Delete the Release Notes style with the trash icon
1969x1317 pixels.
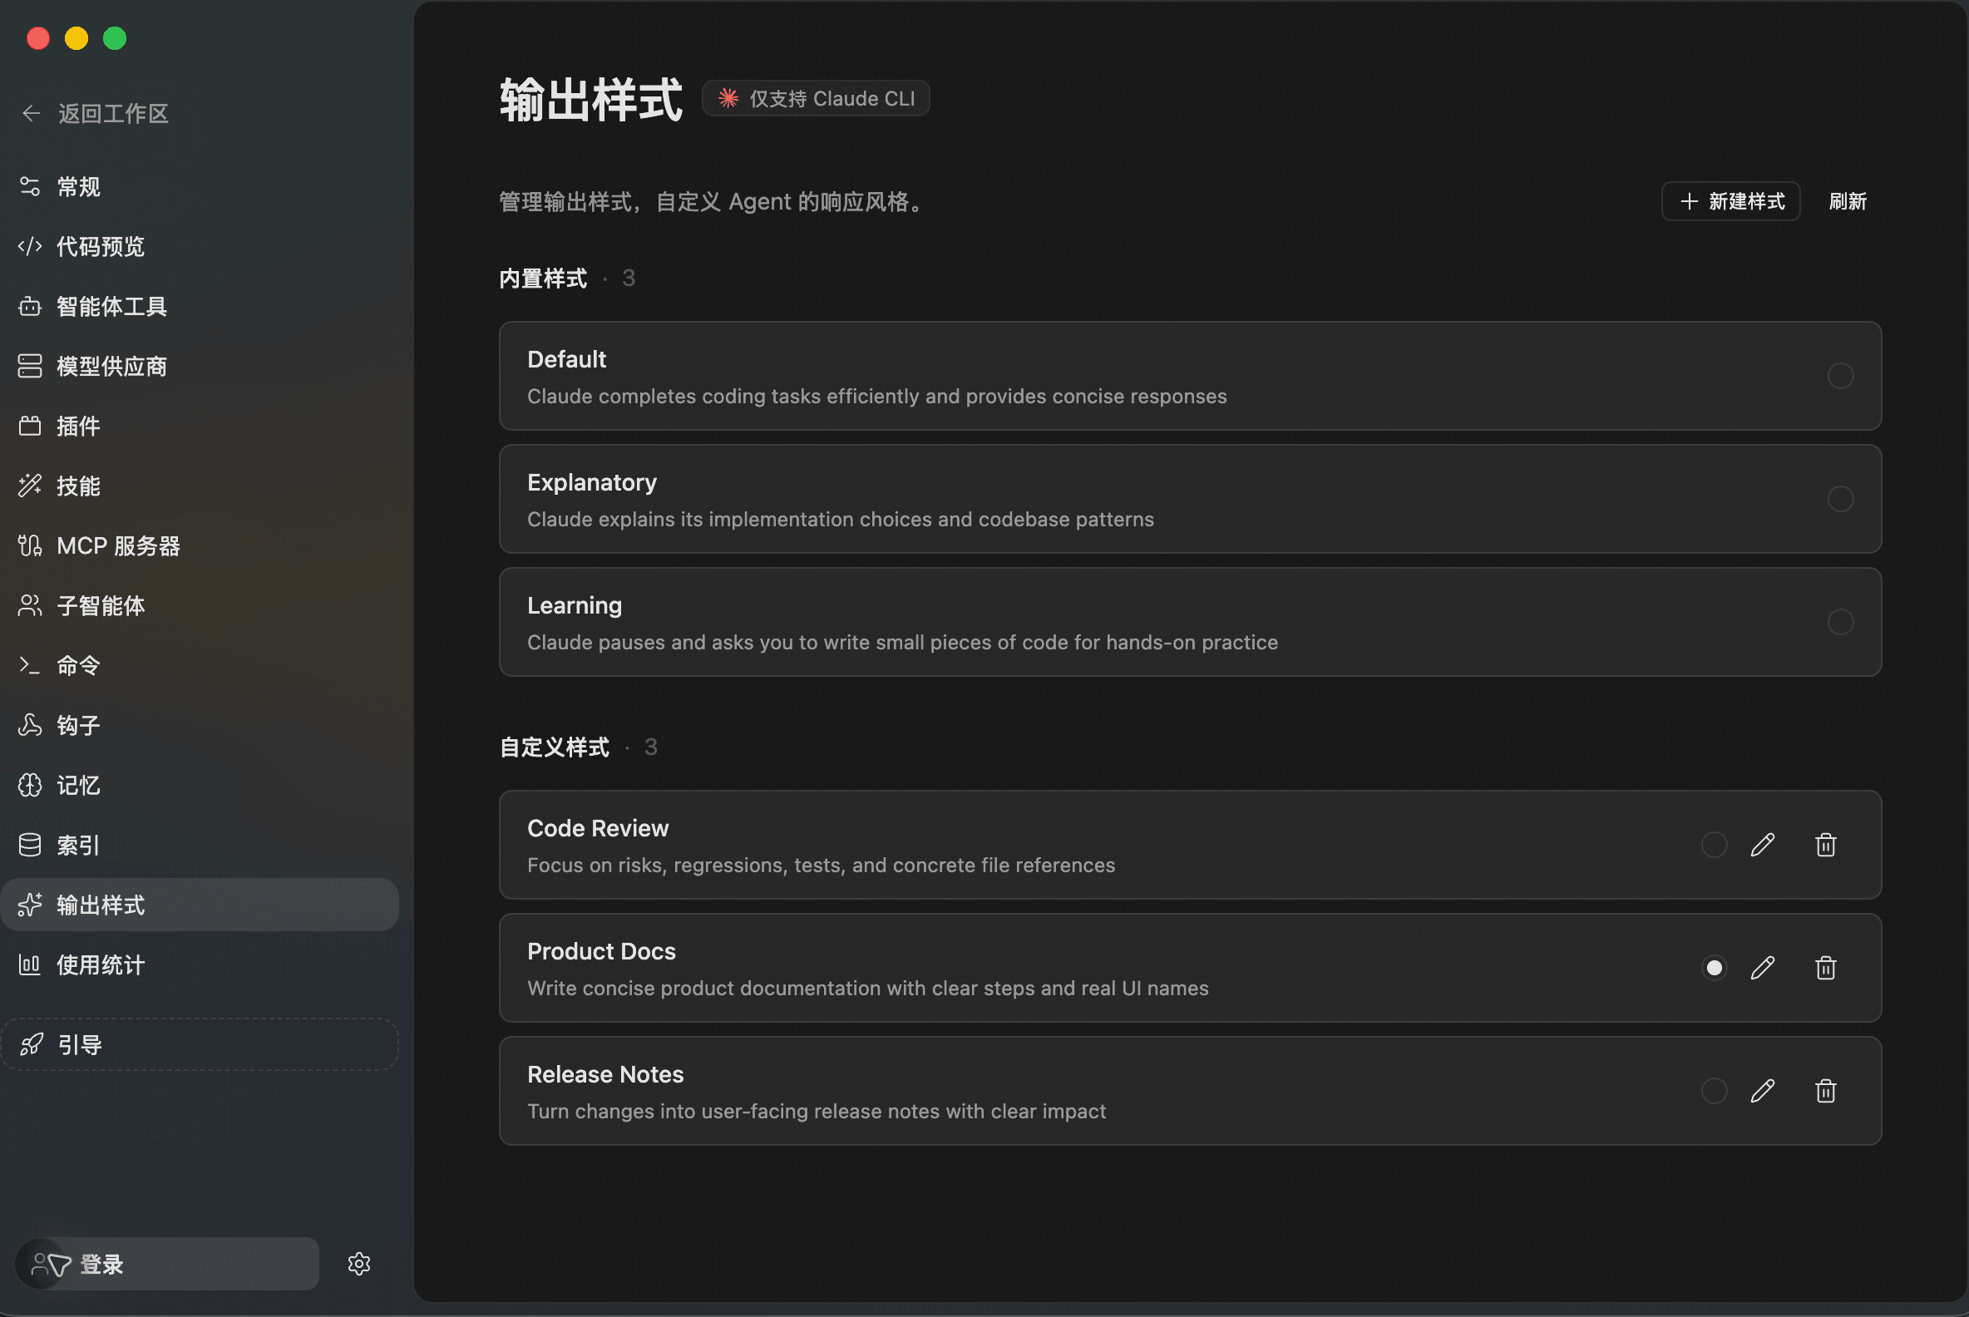pyautogui.click(x=1825, y=1091)
